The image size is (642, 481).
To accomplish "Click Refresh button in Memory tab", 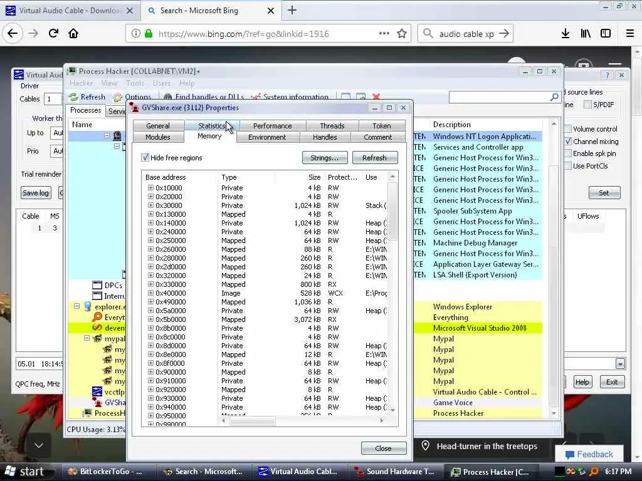I will coord(375,157).
